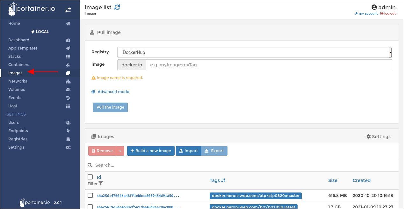The height and width of the screenshot is (209, 404).
Task: Click the Pull the image button
Action: coord(110,107)
